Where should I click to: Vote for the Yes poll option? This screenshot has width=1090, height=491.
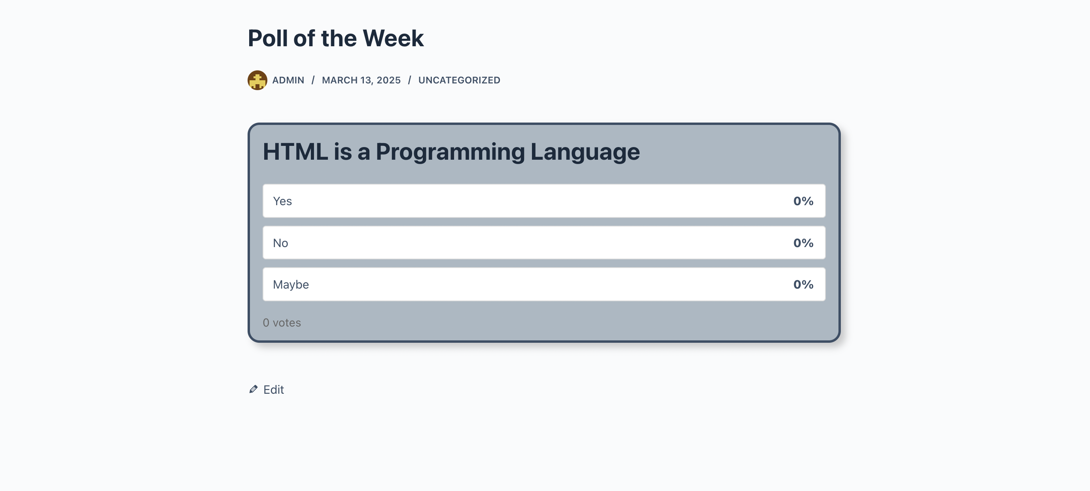tap(544, 201)
